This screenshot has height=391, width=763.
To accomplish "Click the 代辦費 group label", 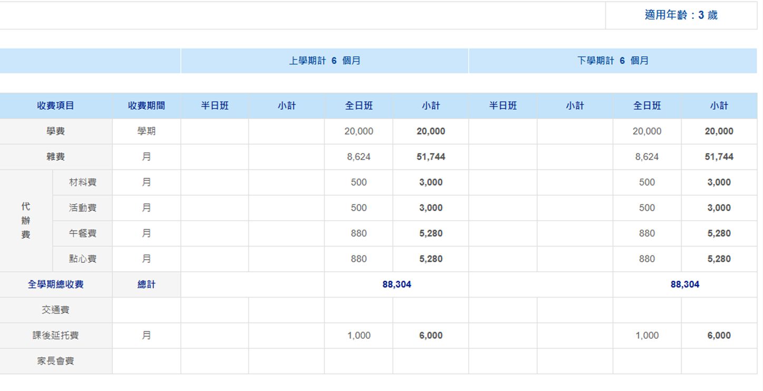I will (26, 221).
